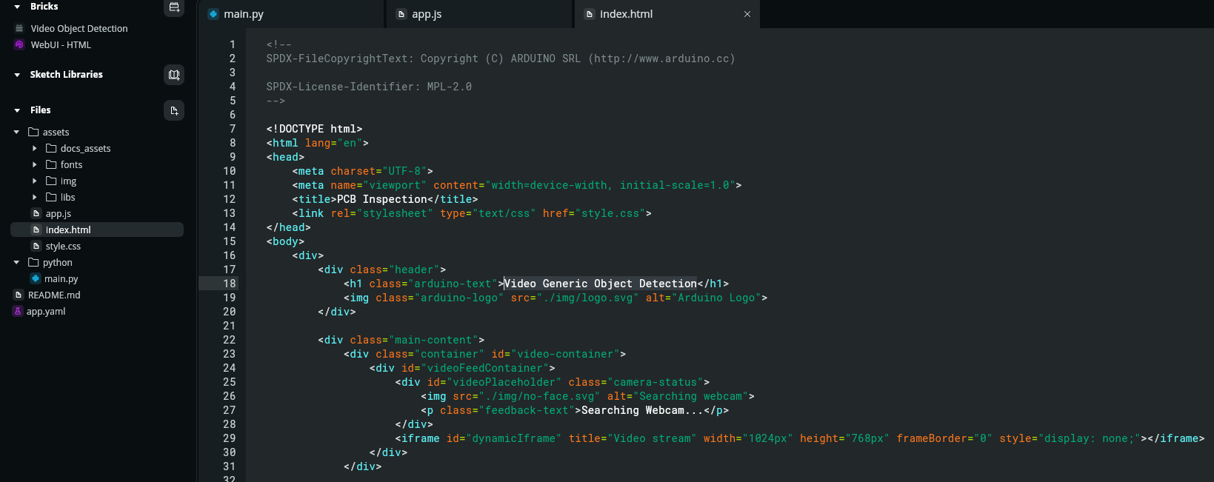
Task: Click the img folder icon
Action: (x=51, y=181)
